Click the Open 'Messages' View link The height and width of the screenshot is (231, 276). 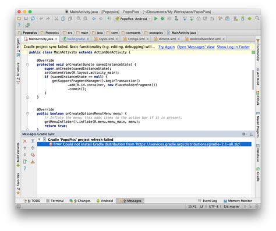(x=196, y=47)
